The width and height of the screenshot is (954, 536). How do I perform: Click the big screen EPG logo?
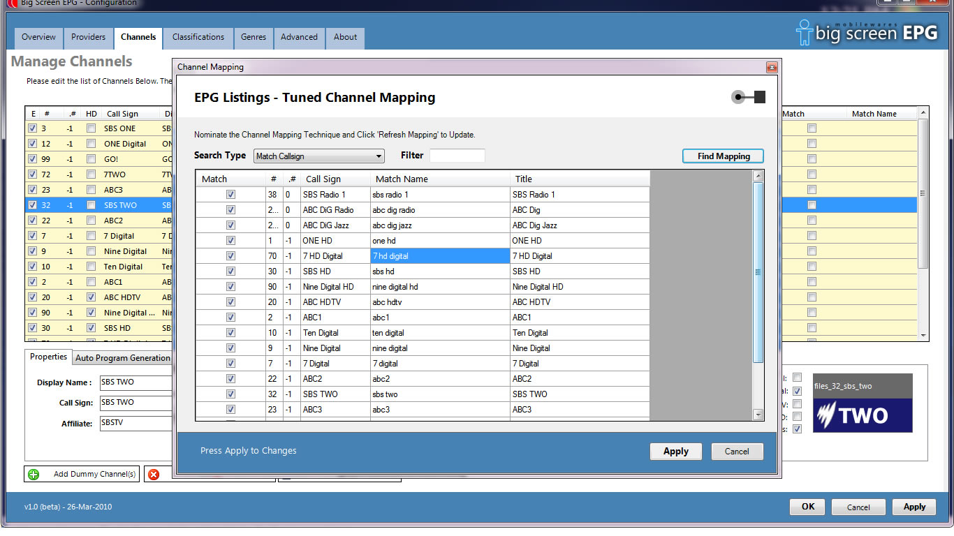866,33
